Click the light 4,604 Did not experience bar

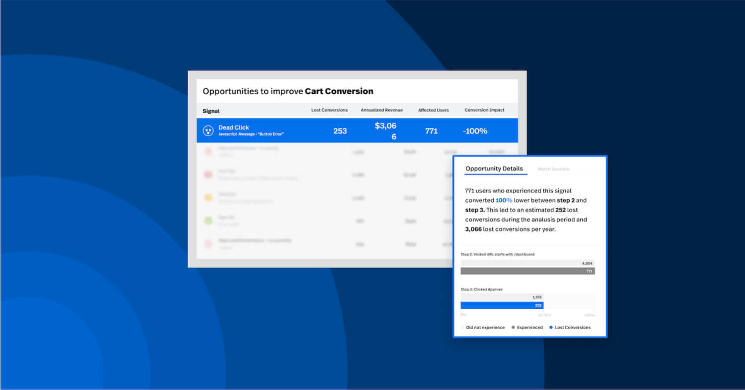coord(527,264)
